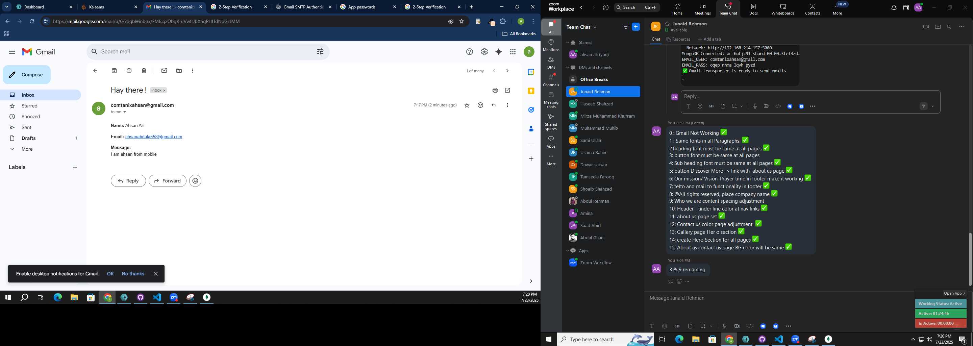The height and width of the screenshot is (346, 973).
Task: Show email details arrow next to 'to me'
Action: click(x=125, y=112)
